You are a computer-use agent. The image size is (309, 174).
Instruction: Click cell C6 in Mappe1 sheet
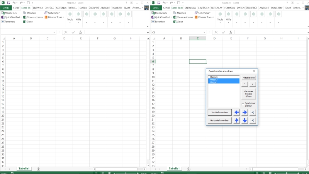pos(197,61)
